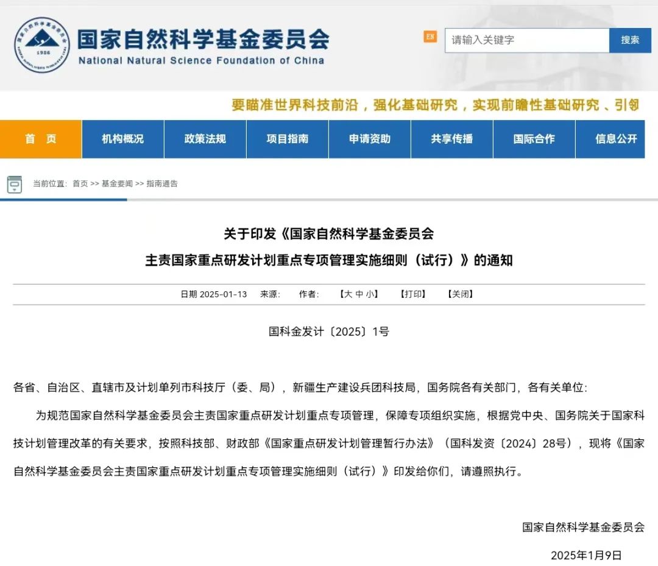This screenshot has height=566, width=658.
Task: Set font size to 中
Action: tap(359, 294)
